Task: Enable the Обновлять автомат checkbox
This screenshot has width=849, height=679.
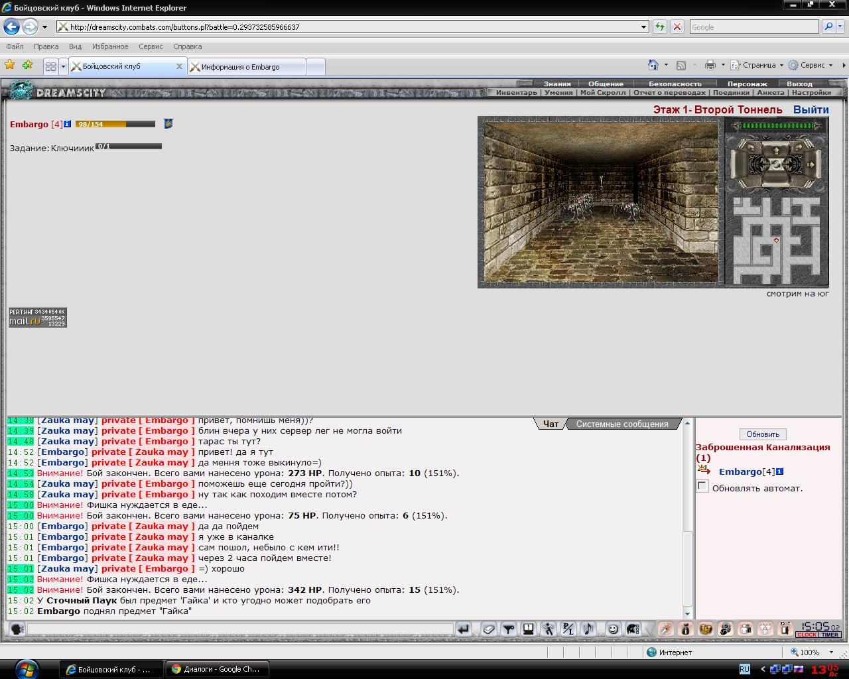Action: (x=702, y=487)
